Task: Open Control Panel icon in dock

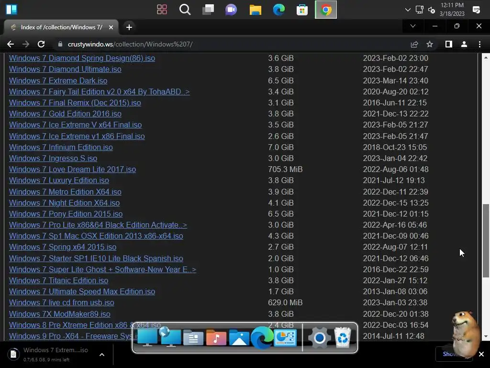Action: (285, 338)
